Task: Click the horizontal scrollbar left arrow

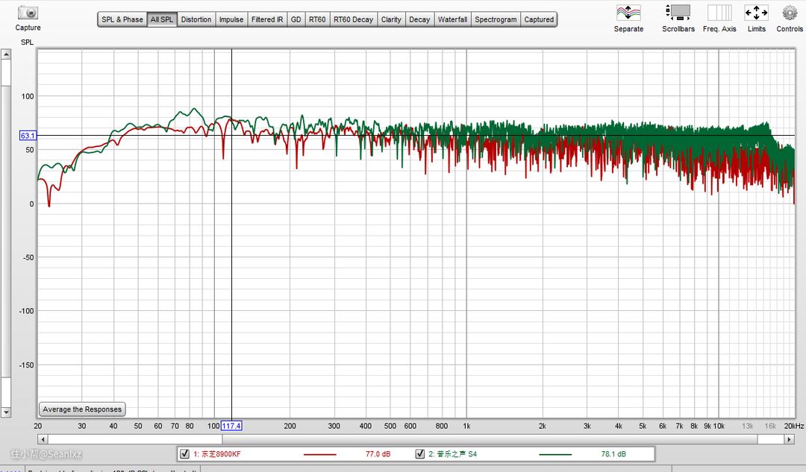Action: tap(43, 440)
